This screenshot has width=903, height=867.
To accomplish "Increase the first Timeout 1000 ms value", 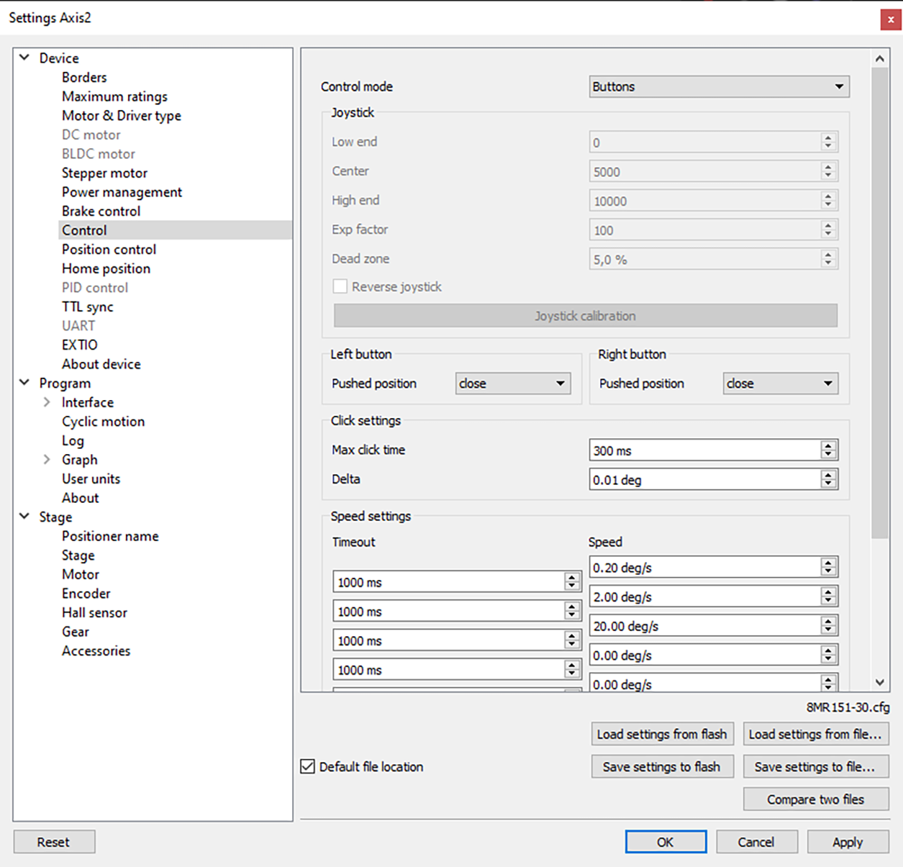I will click(x=572, y=578).
